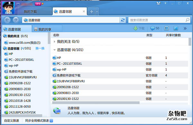Click the sidebar horizontal scrollbar
Screen dimensions: 193x125
(x=22, y=116)
